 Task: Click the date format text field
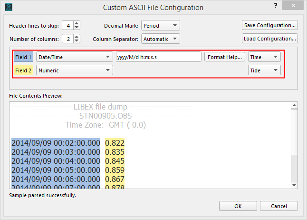158,57
